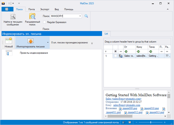Toggle the select-all checkbox in filter row
The image size is (174, 125).
click(x=116, y=51)
